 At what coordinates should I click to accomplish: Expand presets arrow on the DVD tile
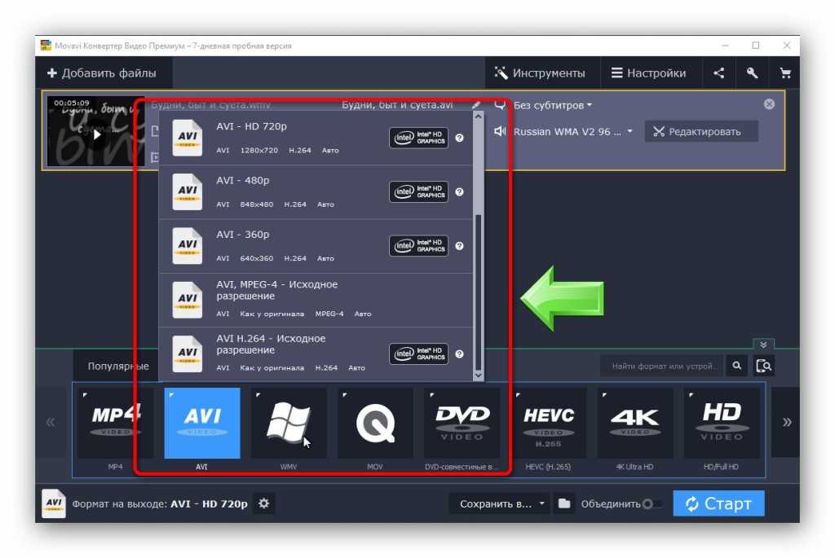tap(432, 395)
